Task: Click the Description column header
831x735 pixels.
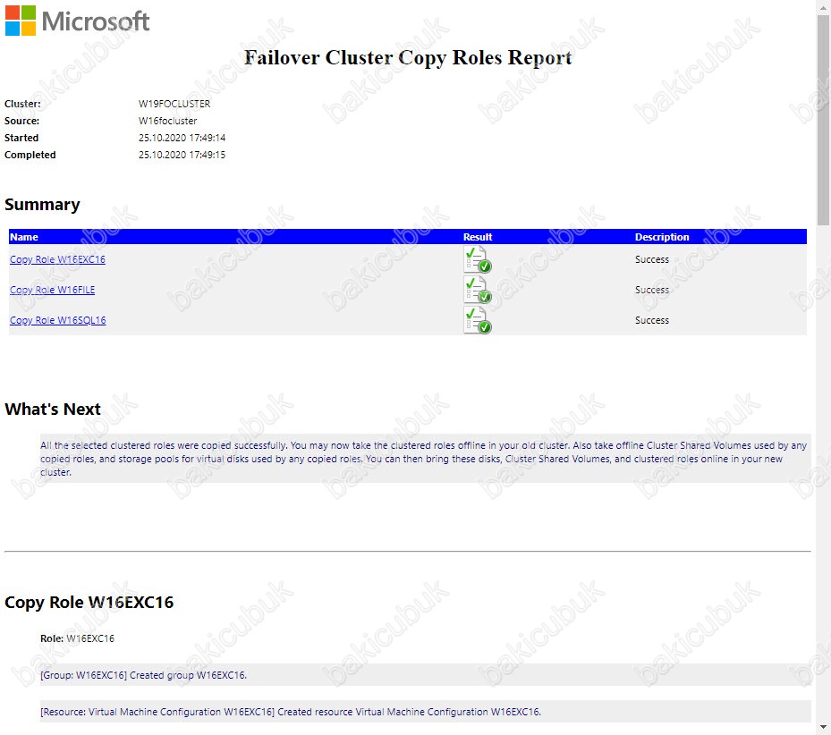Action: 662,237
